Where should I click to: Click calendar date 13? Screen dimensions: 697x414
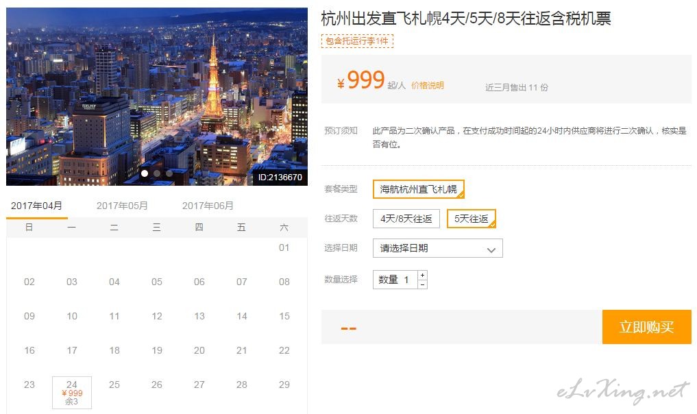pos(199,316)
